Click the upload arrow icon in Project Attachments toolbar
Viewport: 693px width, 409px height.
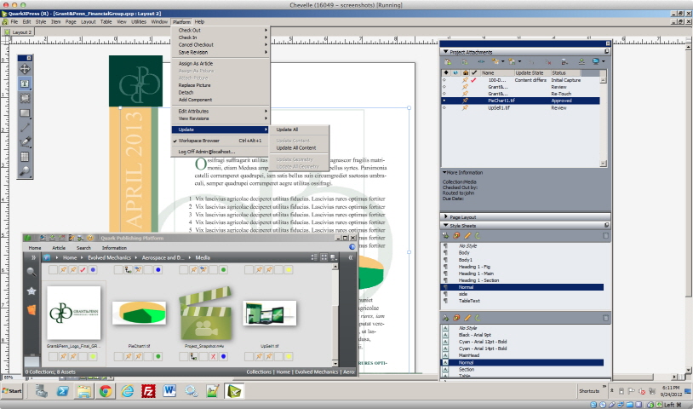pyautogui.click(x=581, y=62)
